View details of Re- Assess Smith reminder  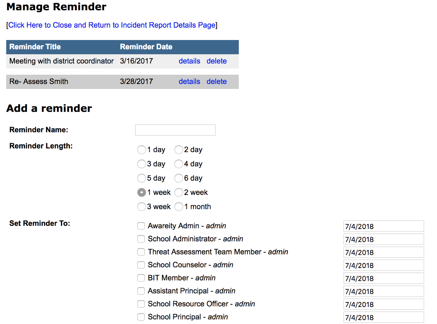[x=189, y=82]
